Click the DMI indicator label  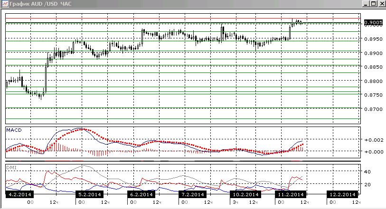pos(11,167)
